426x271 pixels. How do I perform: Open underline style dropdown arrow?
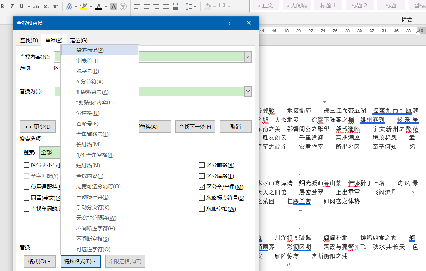pyautogui.click(x=29, y=7)
